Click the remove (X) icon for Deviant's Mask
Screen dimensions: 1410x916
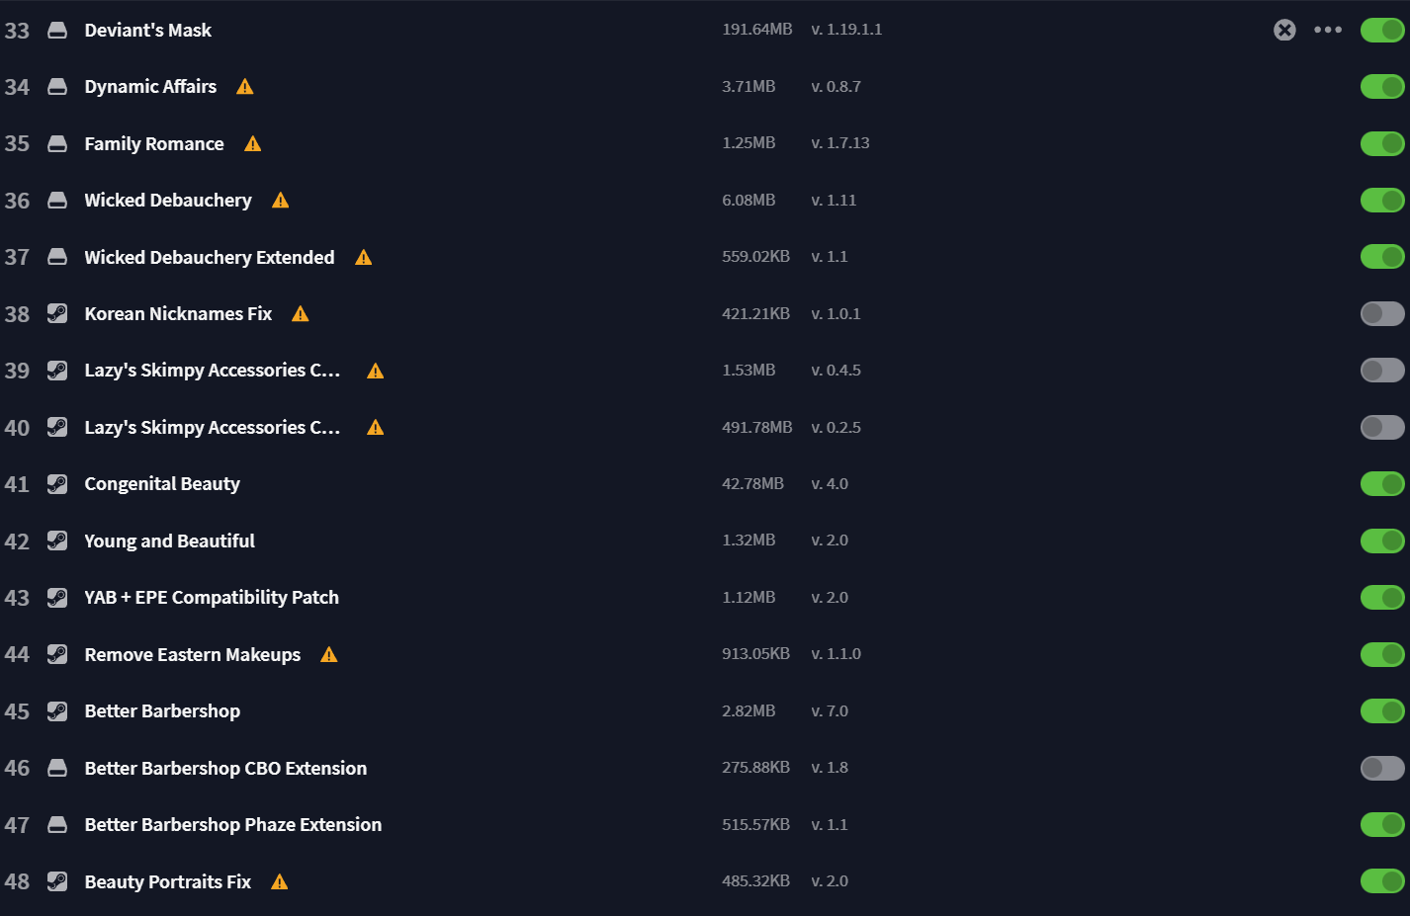coord(1284,30)
